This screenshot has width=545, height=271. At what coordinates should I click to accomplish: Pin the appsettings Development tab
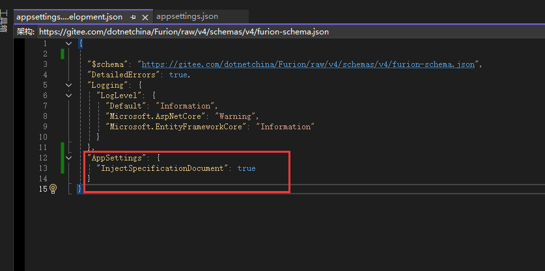133,16
